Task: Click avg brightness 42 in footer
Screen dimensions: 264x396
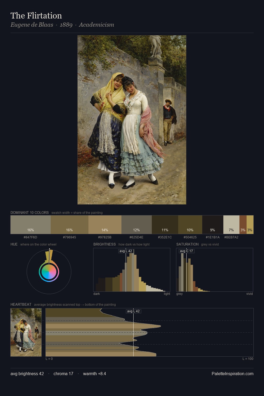Action: [27, 374]
